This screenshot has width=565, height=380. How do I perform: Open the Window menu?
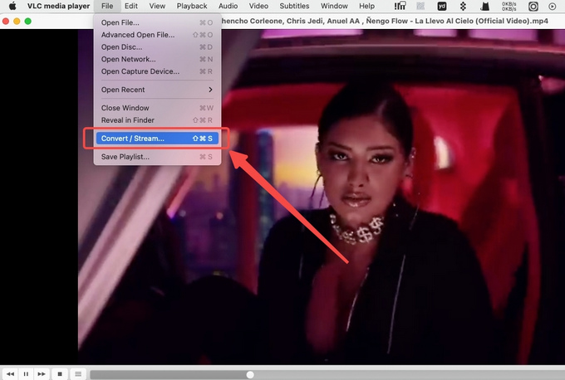tap(334, 6)
